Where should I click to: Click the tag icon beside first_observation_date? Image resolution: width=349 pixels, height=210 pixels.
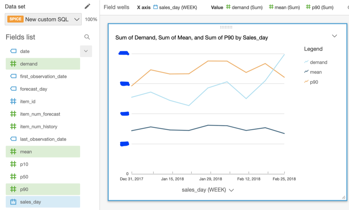[13, 76]
